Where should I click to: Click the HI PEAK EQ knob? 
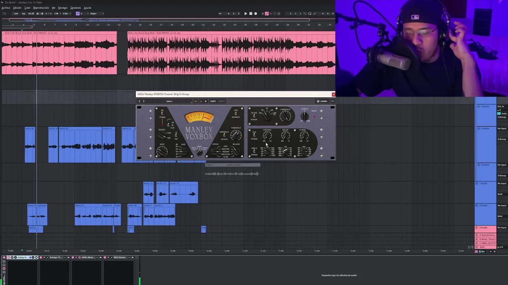coord(304,135)
